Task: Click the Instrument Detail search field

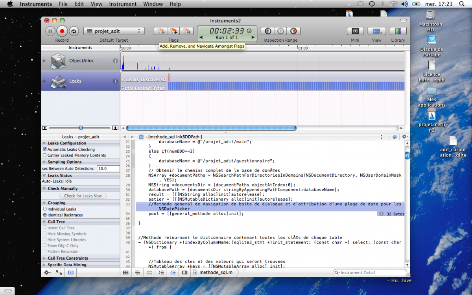Action: [x=370, y=272]
